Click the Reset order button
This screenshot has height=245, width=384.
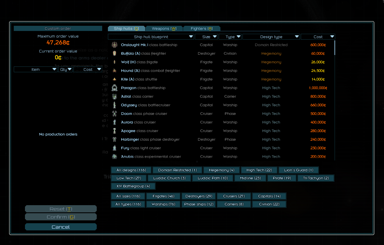[61, 209]
